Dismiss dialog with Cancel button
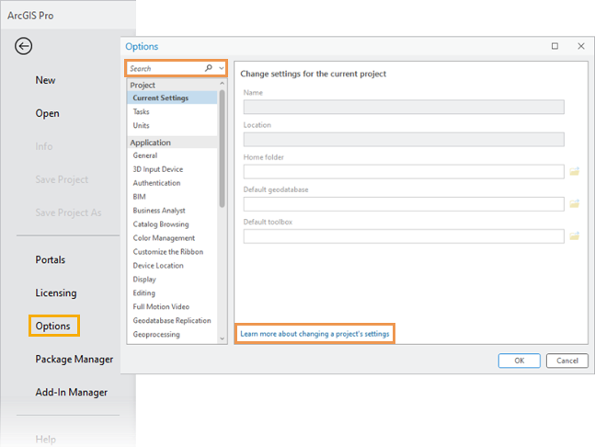Image resolution: width=595 pixels, height=447 pixels. 567,361
